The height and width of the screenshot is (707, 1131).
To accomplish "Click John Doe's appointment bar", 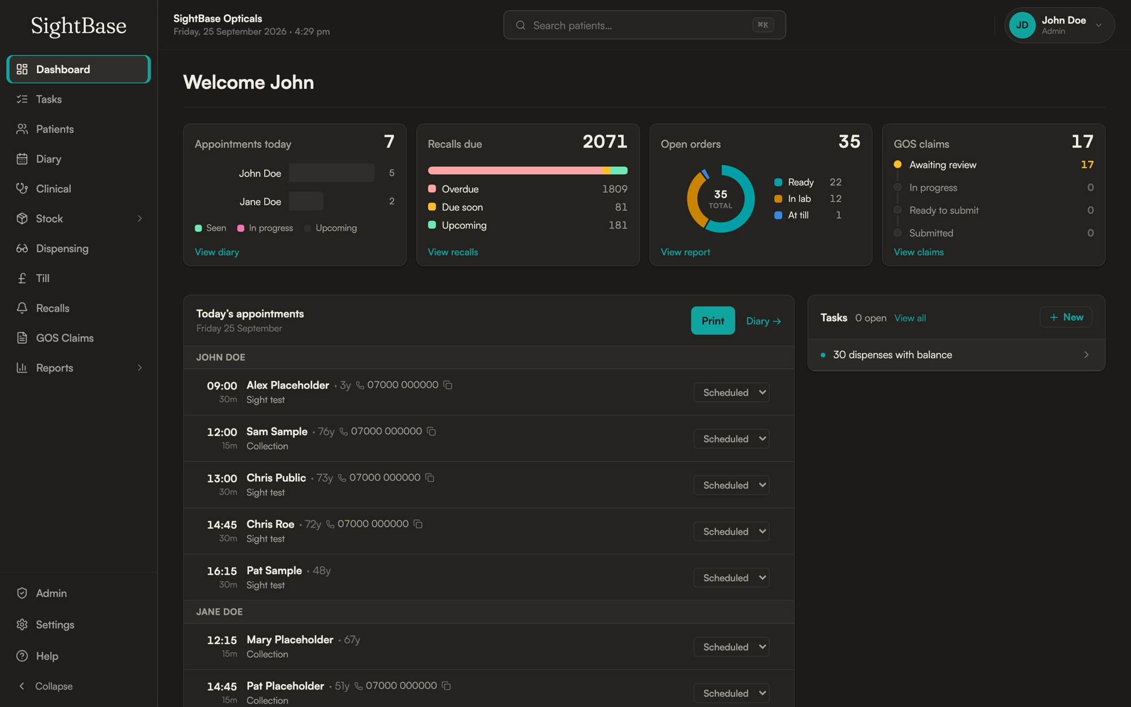I will [331, 173].
